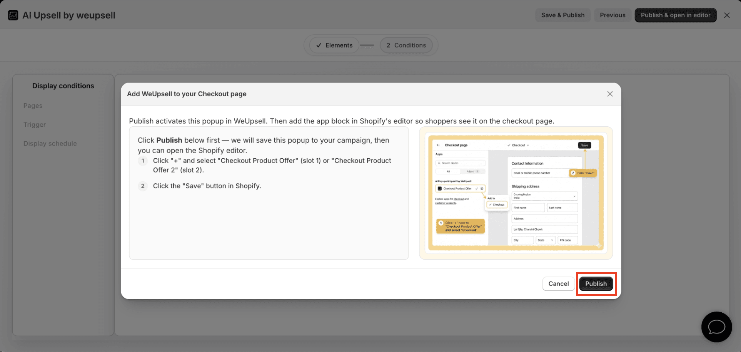
Task: Open the chat support bubble
Action: 716,327
